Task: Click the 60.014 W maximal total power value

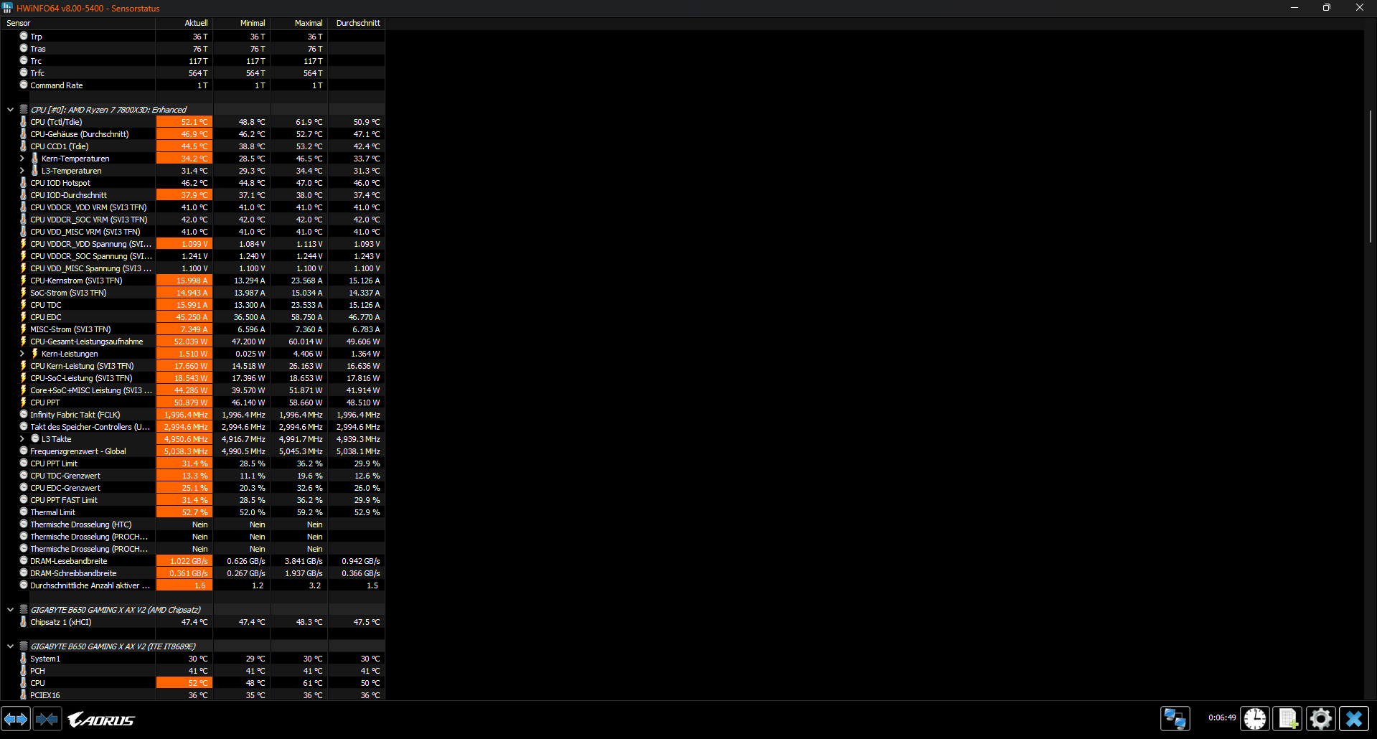Action: tap(306, 342)
